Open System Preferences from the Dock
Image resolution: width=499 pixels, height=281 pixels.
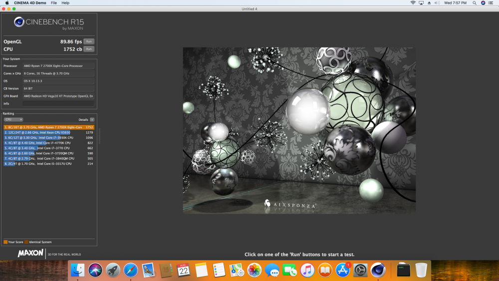[x=360, y=270]
